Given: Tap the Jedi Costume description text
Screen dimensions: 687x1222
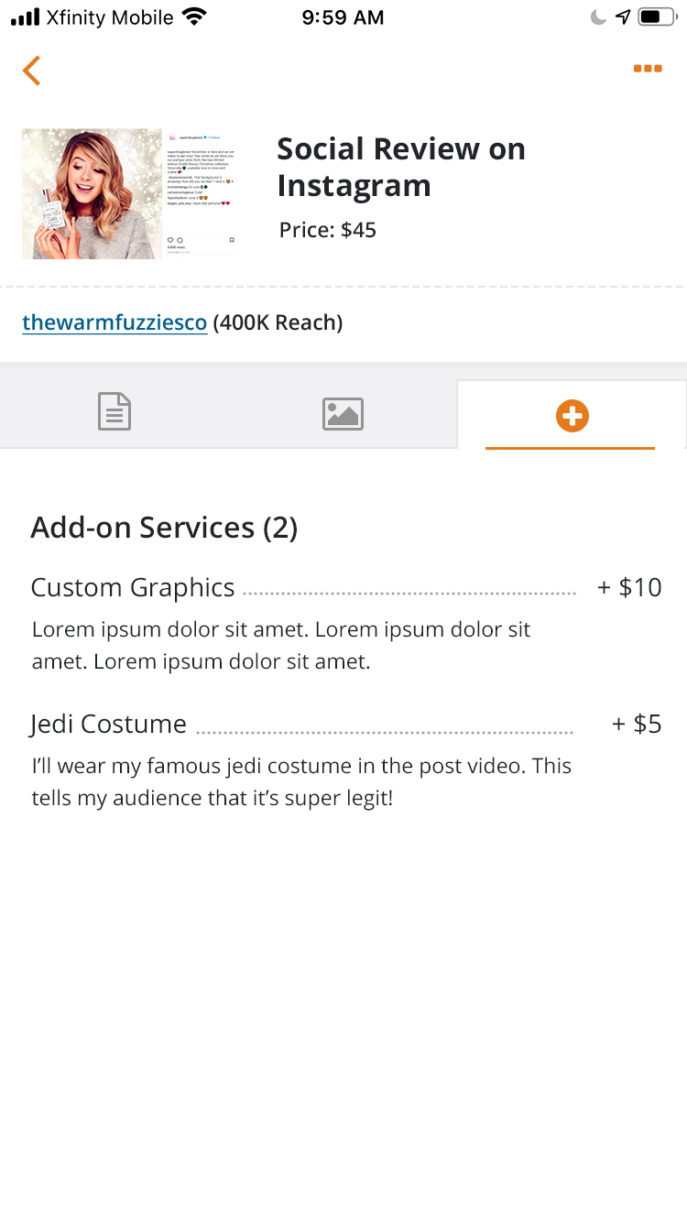Looking at the screenshot, I should coord(301,781).
